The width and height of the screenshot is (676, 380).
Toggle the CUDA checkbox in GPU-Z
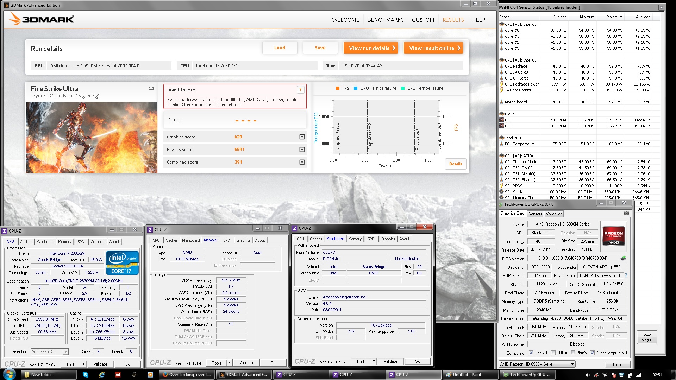(x=553, y=353)
